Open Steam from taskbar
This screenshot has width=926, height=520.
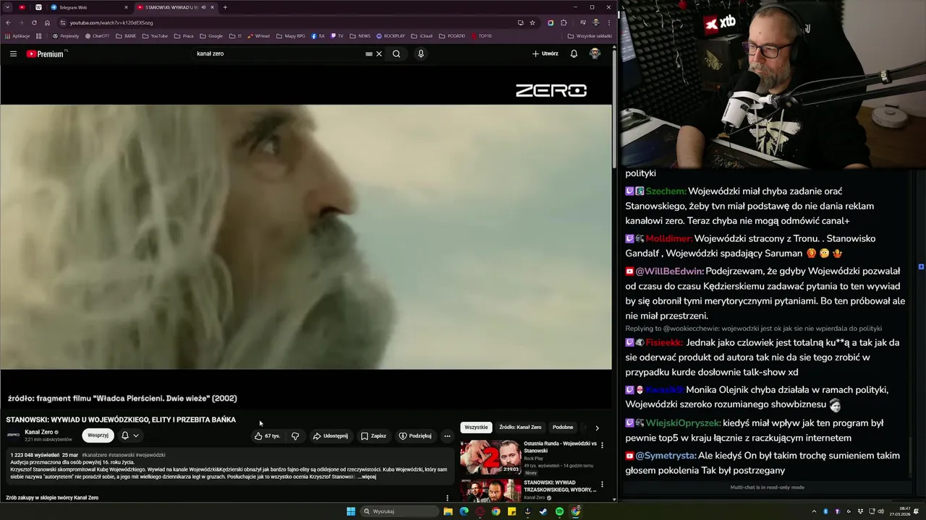(543, 511)
